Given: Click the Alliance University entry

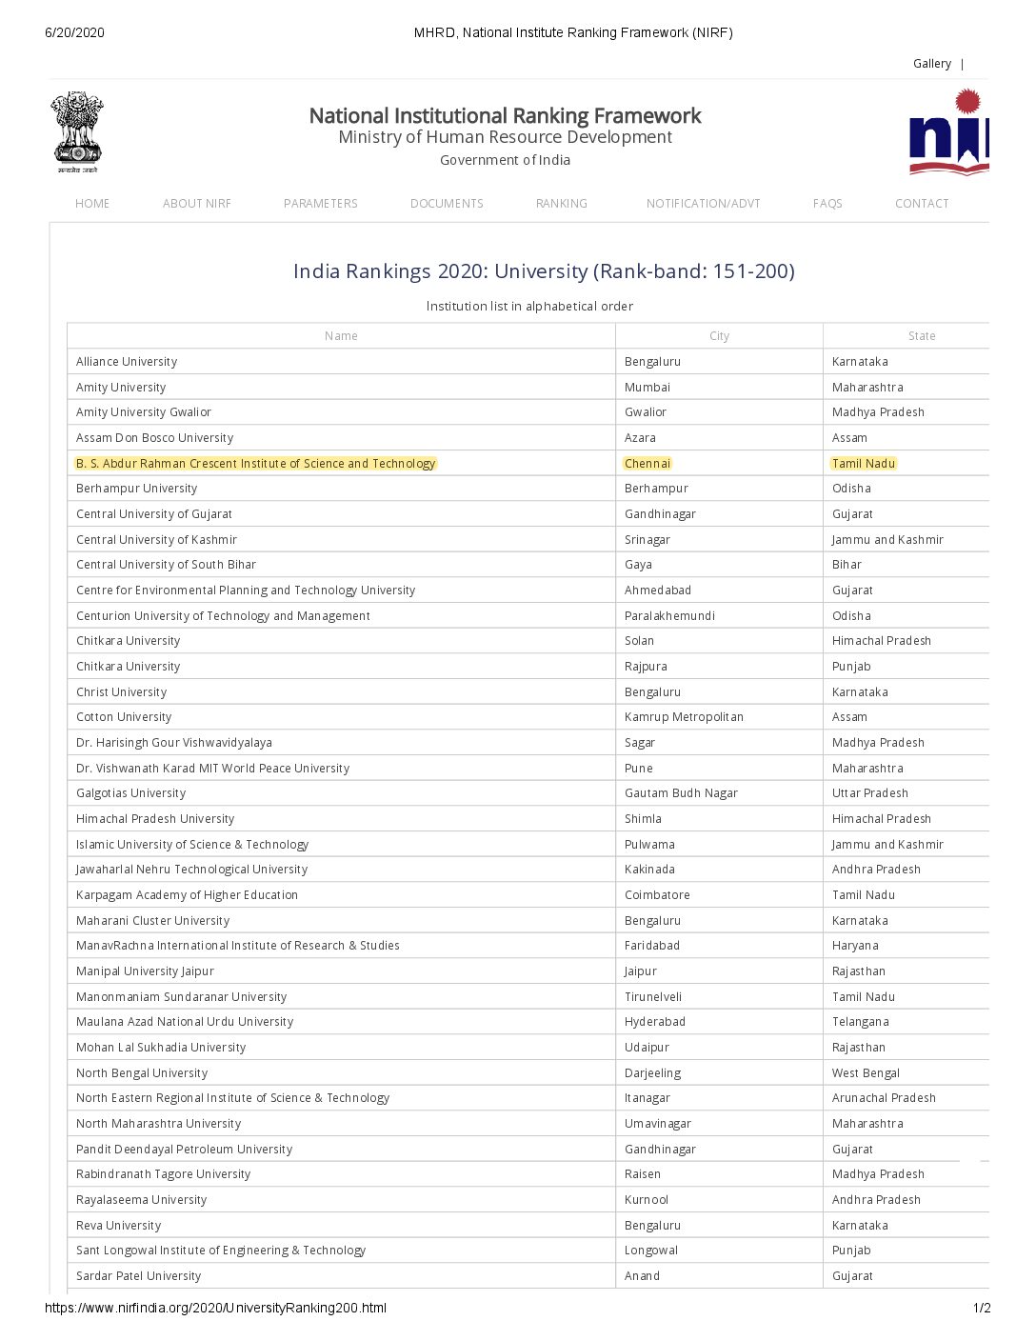Looking at the screenshot, I should [127, 362].
